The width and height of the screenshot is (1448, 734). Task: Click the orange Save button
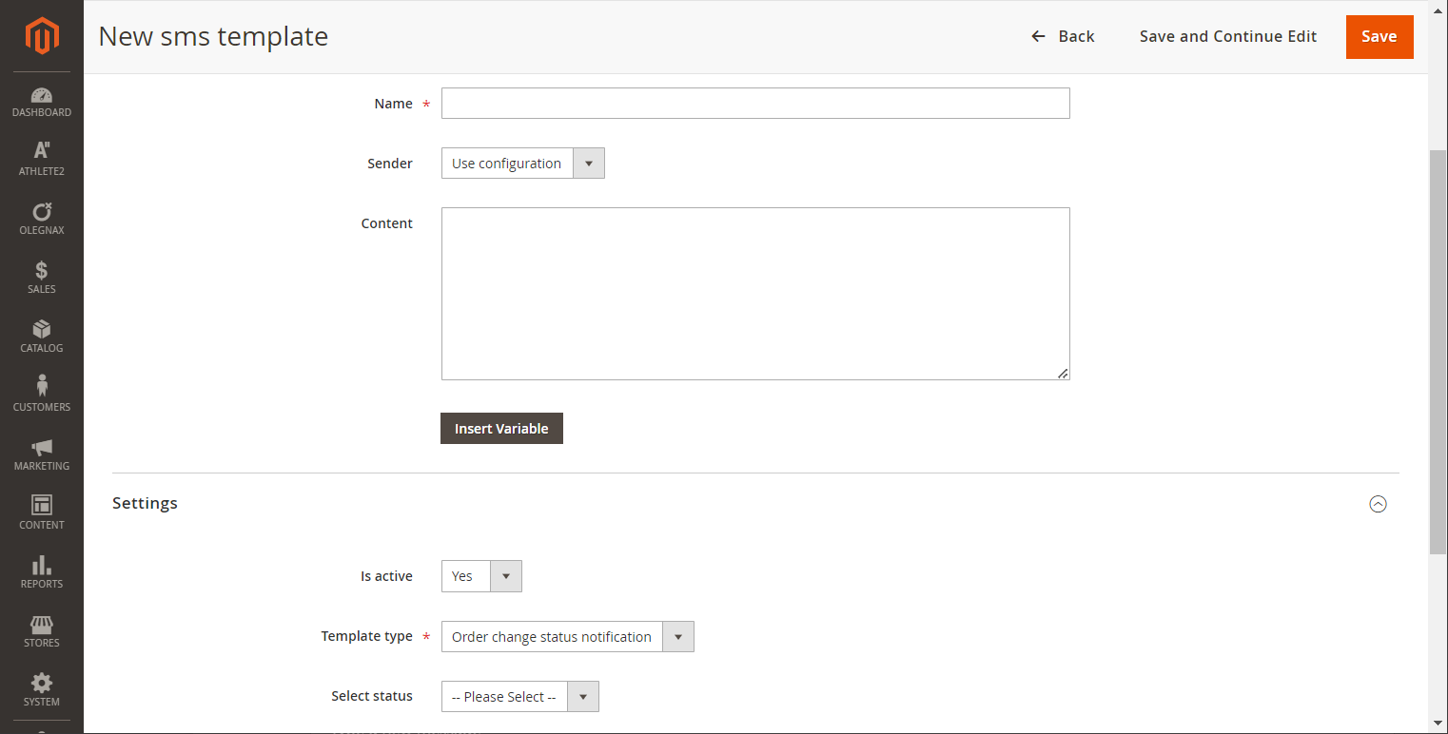point(1379,37)
